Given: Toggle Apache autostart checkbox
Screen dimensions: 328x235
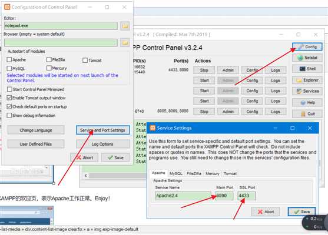Looking at the screenshot, I should click(9, 60).
